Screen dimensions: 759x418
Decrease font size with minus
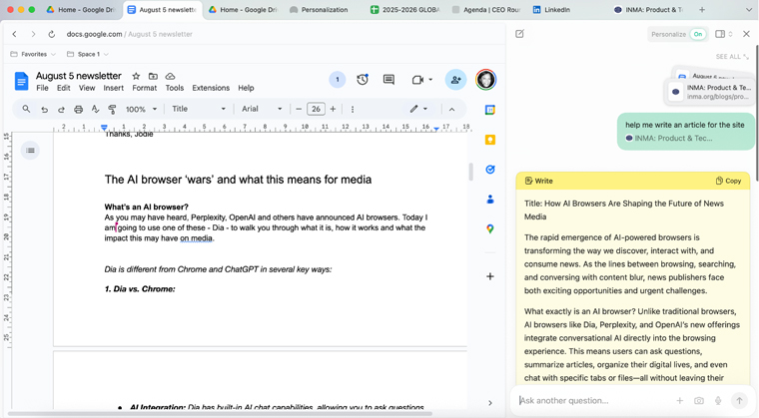(299, 109)
